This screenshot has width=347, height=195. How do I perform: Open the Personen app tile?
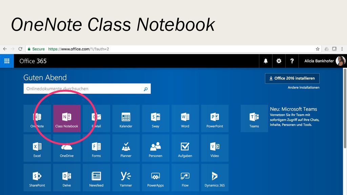(156, 148)
